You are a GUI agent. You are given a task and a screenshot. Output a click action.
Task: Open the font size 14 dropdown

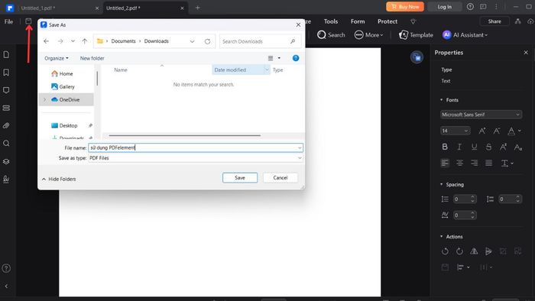coord(456,131)
